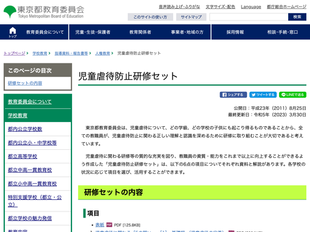The height and width of the screenshot is (232, 310).
Task: Click the Language link
Action: tap(251, 7)
